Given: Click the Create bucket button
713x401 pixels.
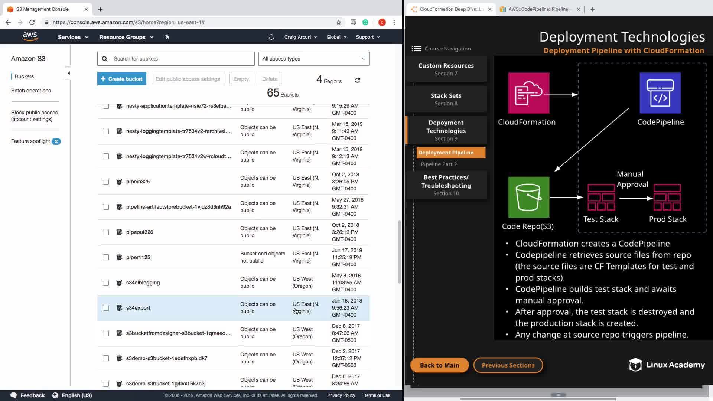Looking at the screenshot, I should point(122,79).
